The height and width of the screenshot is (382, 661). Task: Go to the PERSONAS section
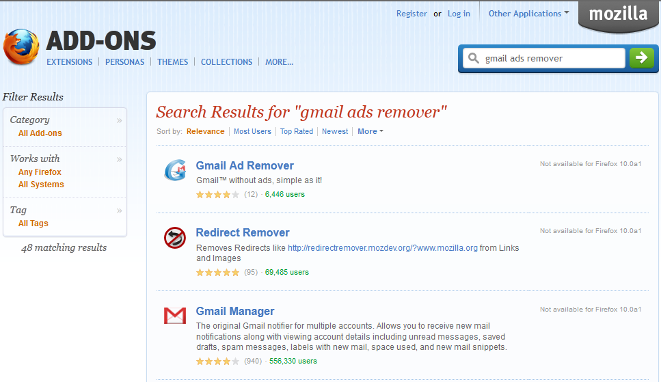click(x=125, y=62)
